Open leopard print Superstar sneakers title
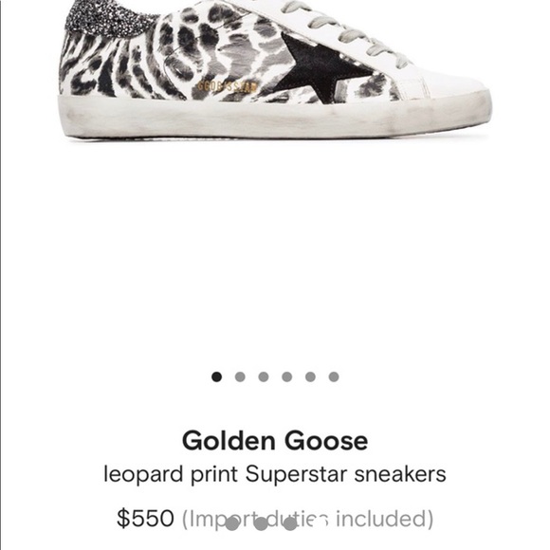This screenshot has height=550, width=550. pos(275,474)
